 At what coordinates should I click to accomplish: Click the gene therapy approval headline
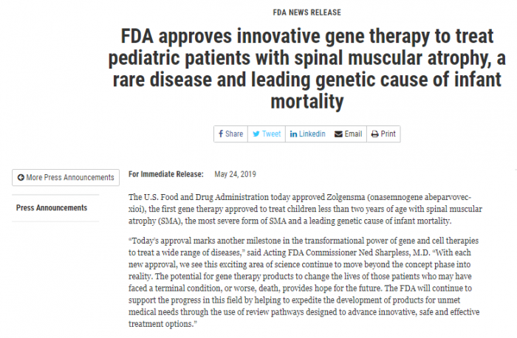click(307, 69)
